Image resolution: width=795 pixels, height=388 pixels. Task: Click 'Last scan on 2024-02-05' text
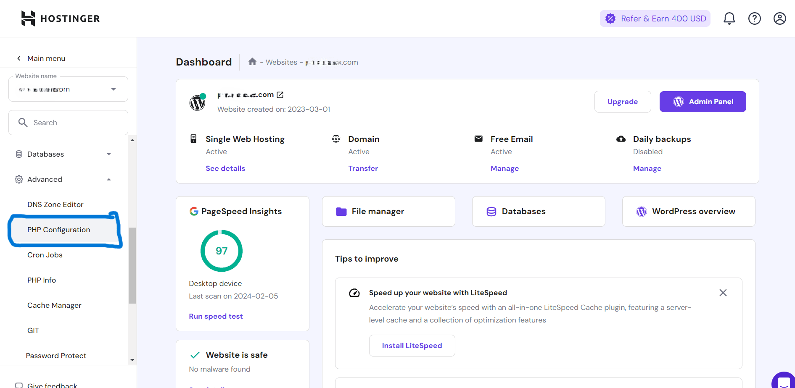(x=233, y=296)
